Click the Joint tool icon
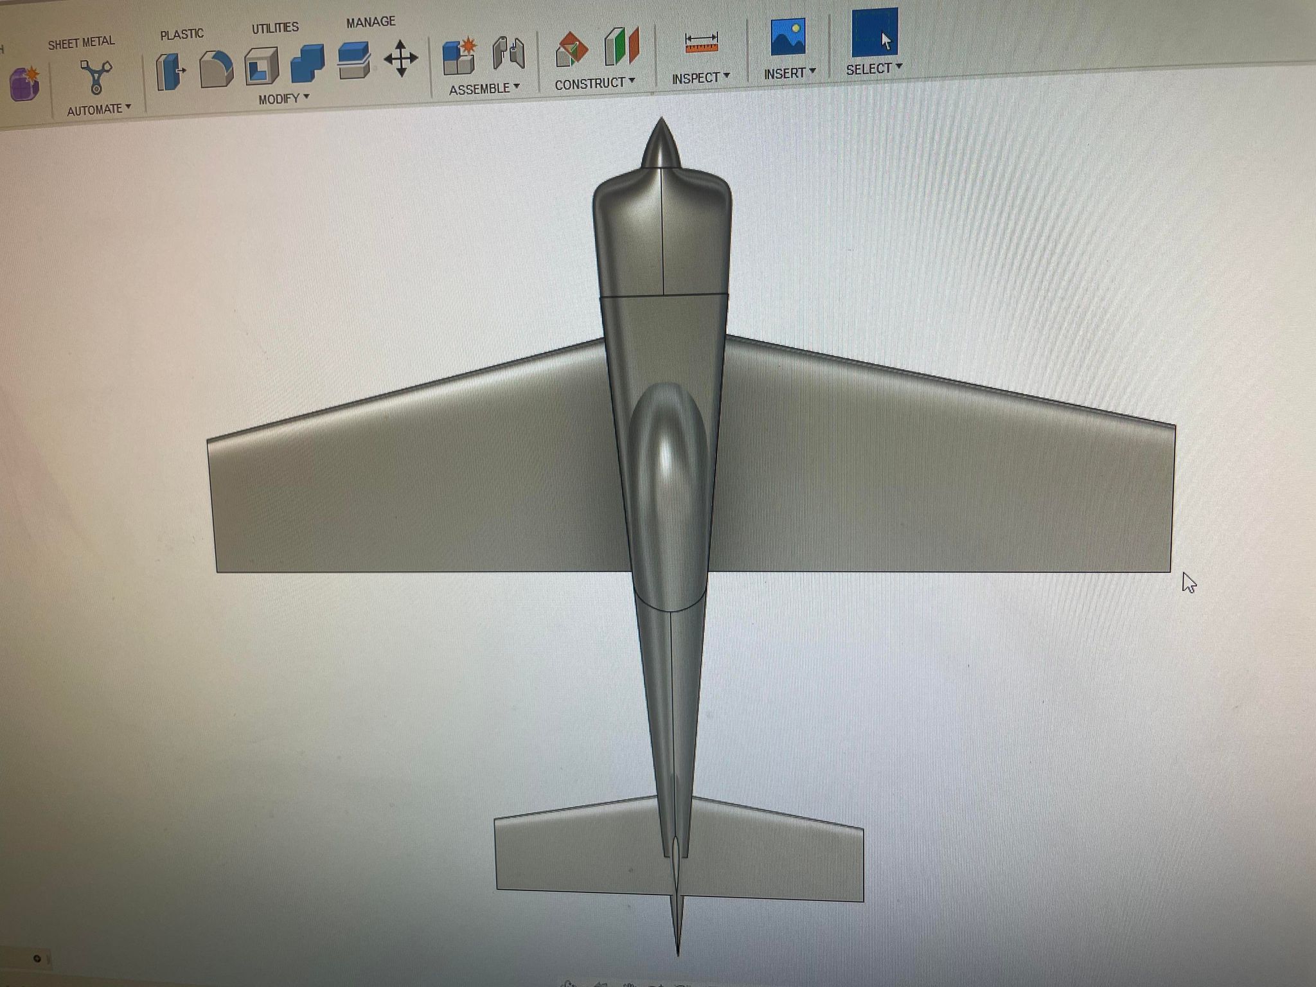Image resolution: width=1316 pixels, height=987 pixels. click(x=508, y=53)
